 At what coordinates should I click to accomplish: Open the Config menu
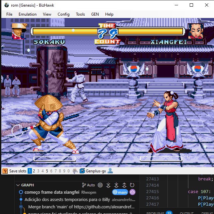coord(64,14)
